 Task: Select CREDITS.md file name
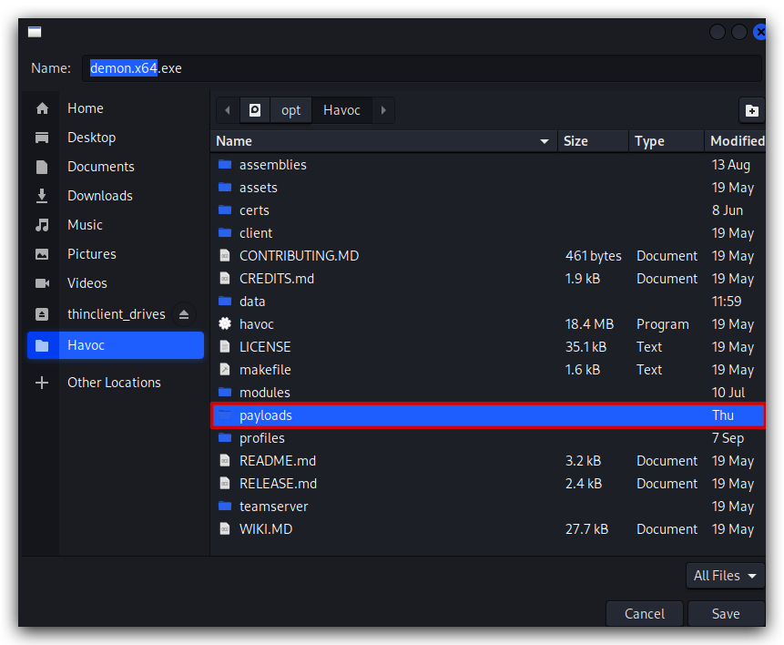277,279
